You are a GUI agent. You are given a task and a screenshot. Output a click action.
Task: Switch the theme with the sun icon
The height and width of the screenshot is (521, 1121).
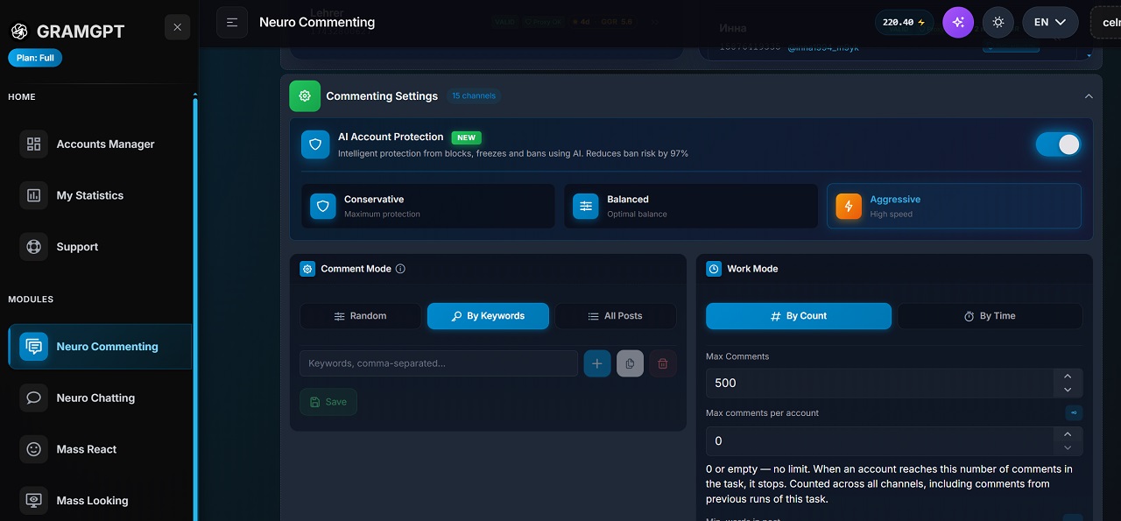998,22
